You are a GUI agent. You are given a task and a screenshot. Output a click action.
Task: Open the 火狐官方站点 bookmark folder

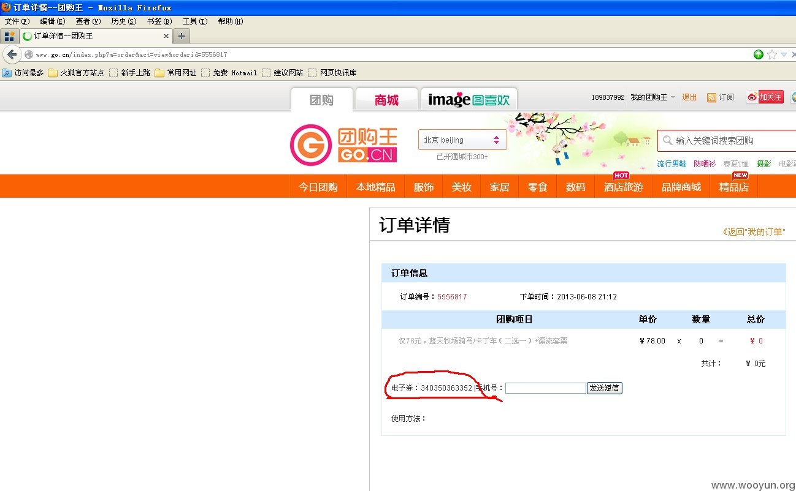(76, 73)
